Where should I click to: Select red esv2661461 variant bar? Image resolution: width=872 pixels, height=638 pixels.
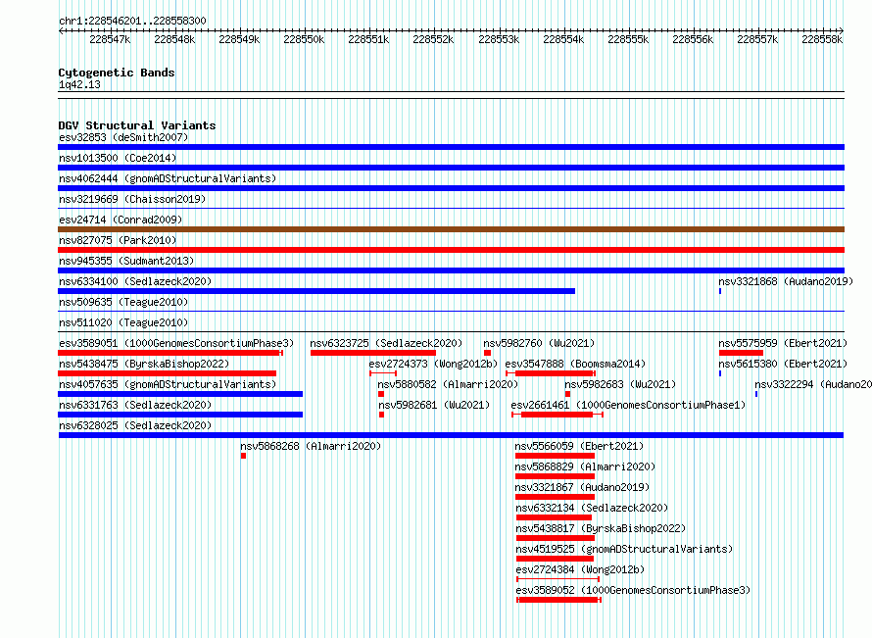point(557,415)
